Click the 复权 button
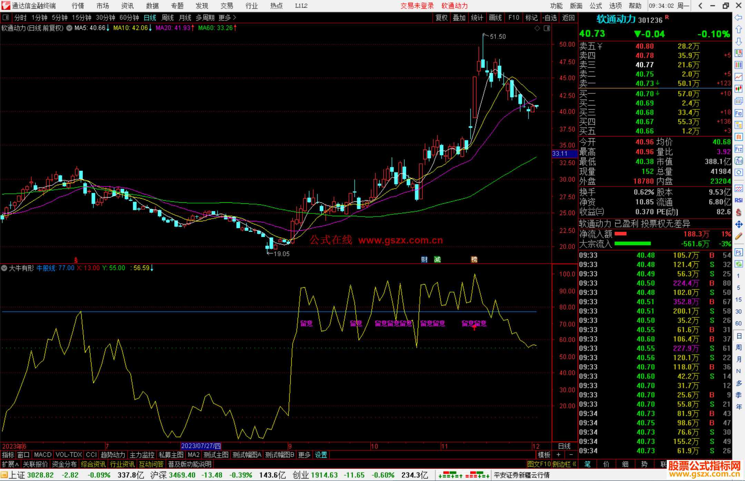The height and width of the screenshot is (481, 745). [x=441, y=18]
